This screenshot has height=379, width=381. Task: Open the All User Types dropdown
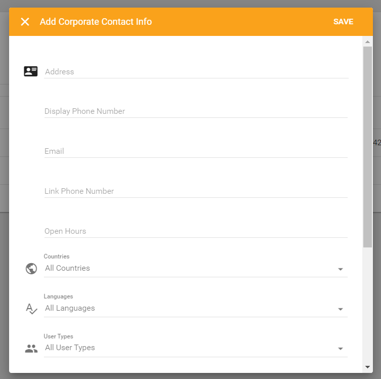point(187,348)
